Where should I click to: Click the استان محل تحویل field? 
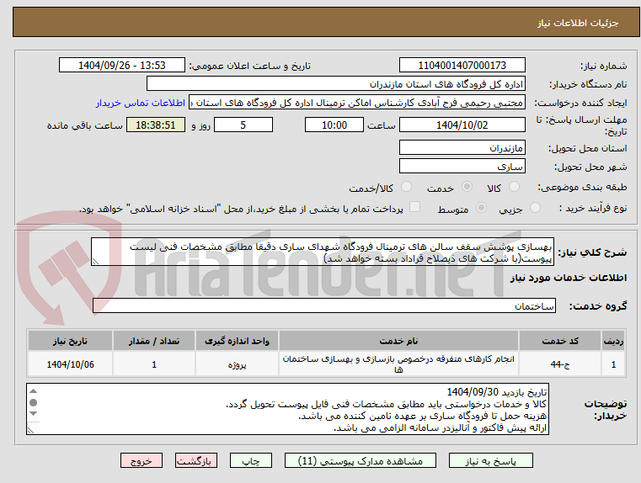click(x=462, y=147)
